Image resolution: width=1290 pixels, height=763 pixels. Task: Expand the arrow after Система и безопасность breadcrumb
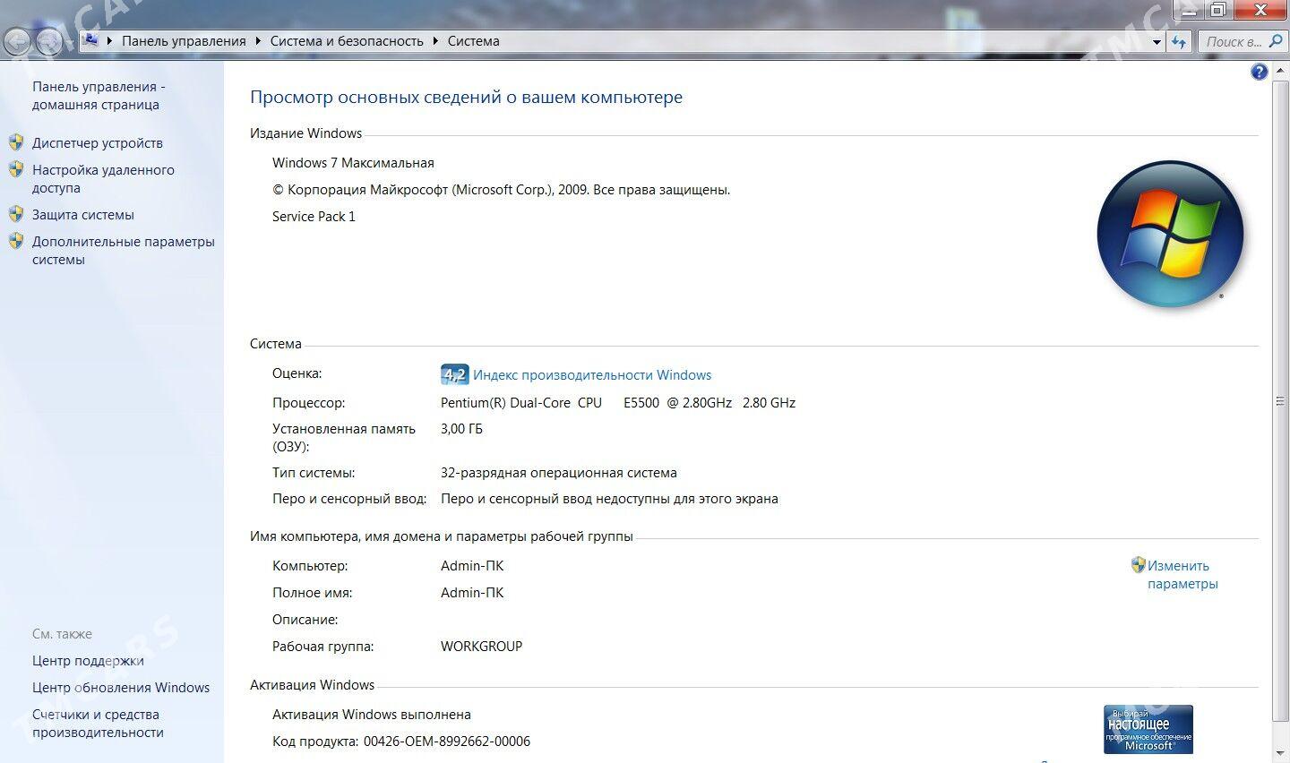point(435,41)
